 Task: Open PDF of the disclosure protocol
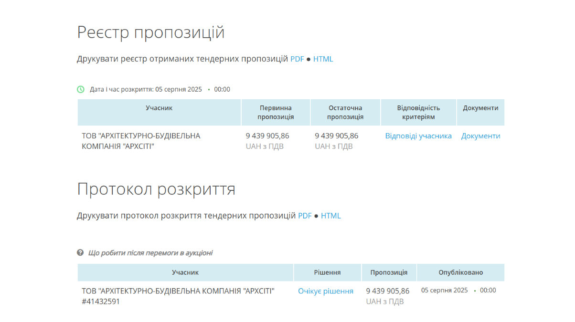pyautogui.click(x=305, y=216)
